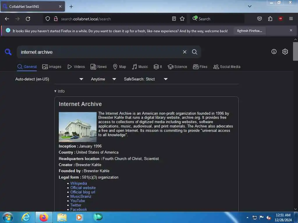
Task: Open the tracking protection shield icon
Action: click(x=47, y=19)
